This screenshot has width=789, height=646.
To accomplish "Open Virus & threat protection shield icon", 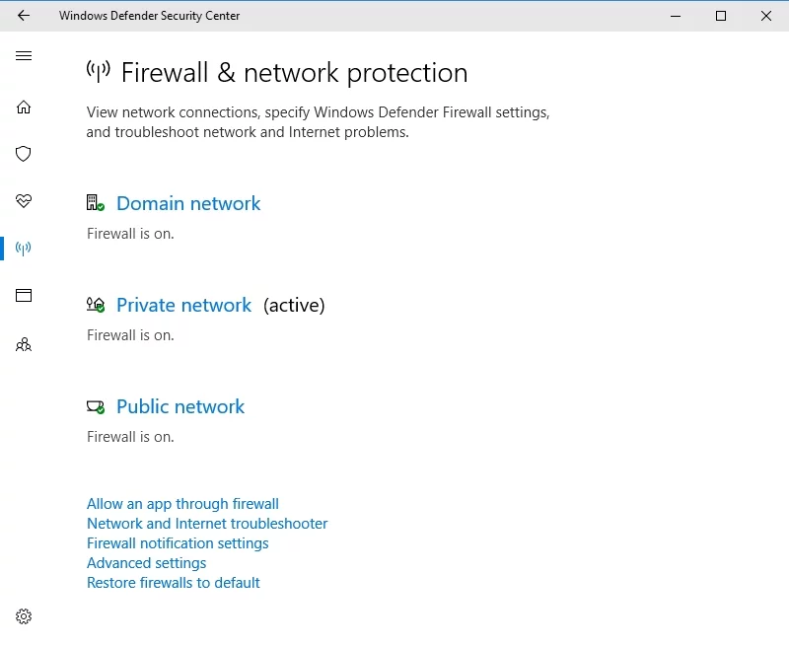I will 24,154.
